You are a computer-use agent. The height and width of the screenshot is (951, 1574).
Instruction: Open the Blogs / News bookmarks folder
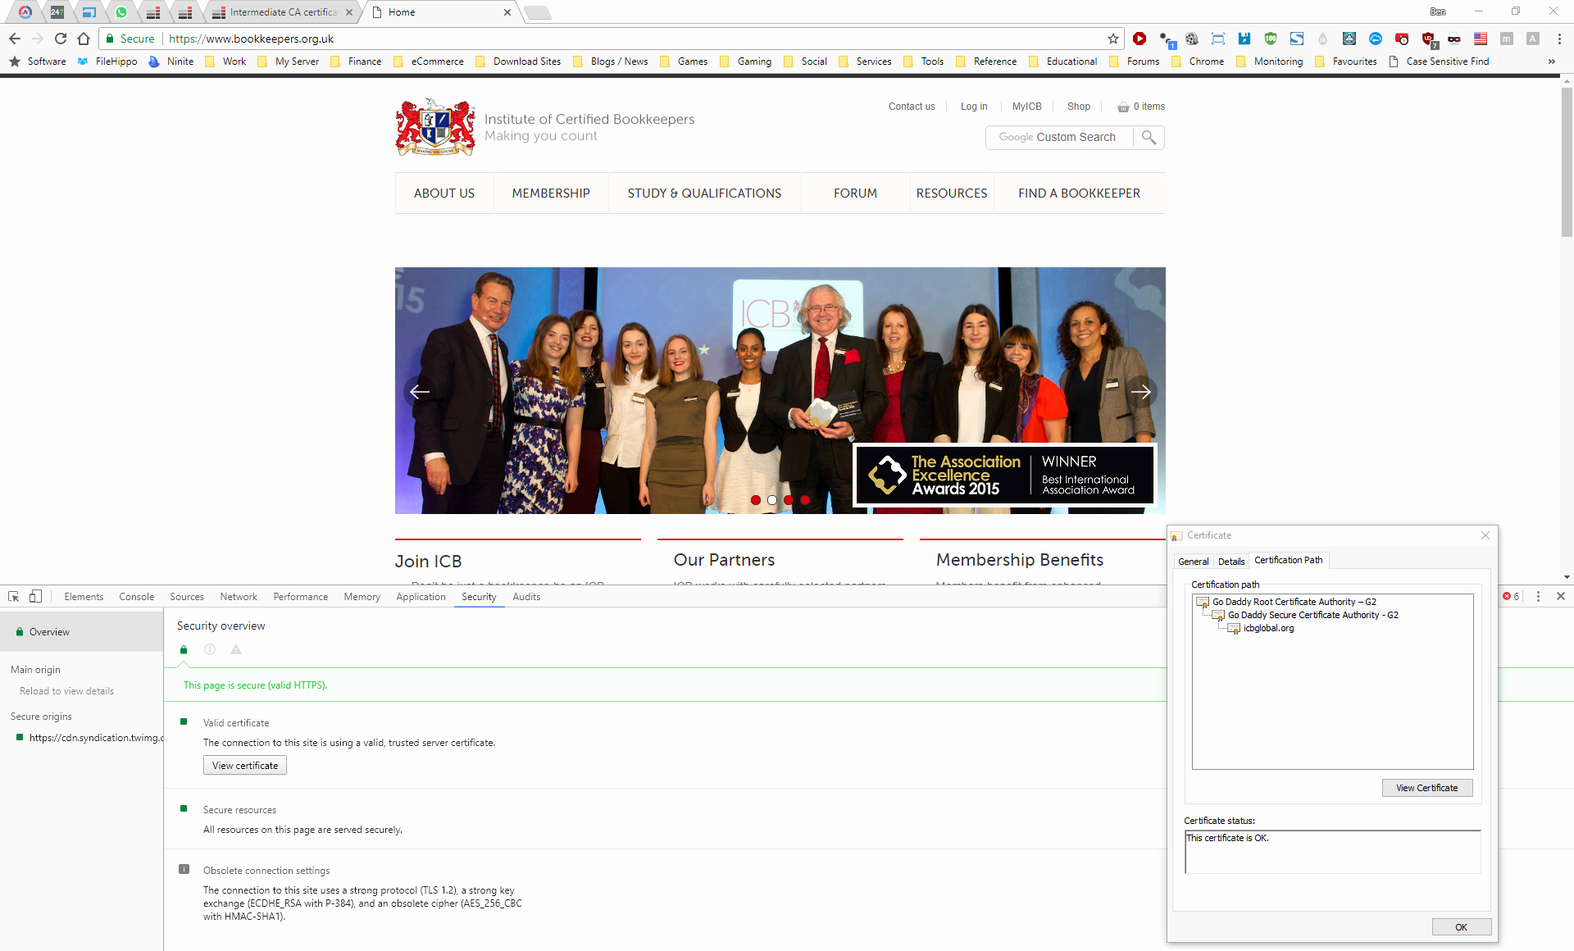click(611, 61)
